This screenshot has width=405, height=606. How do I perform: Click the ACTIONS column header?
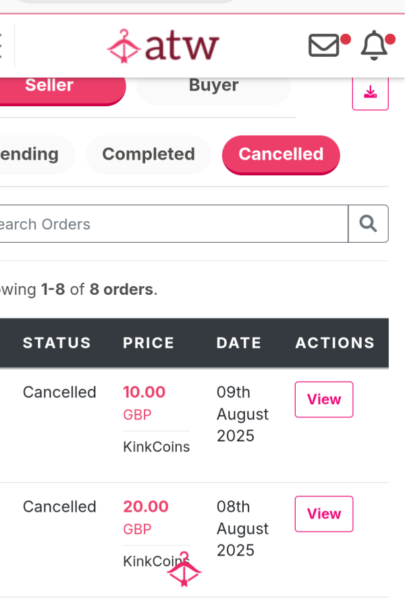[335, 343]
